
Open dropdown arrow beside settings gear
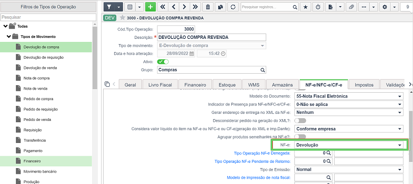click(394, 7)
